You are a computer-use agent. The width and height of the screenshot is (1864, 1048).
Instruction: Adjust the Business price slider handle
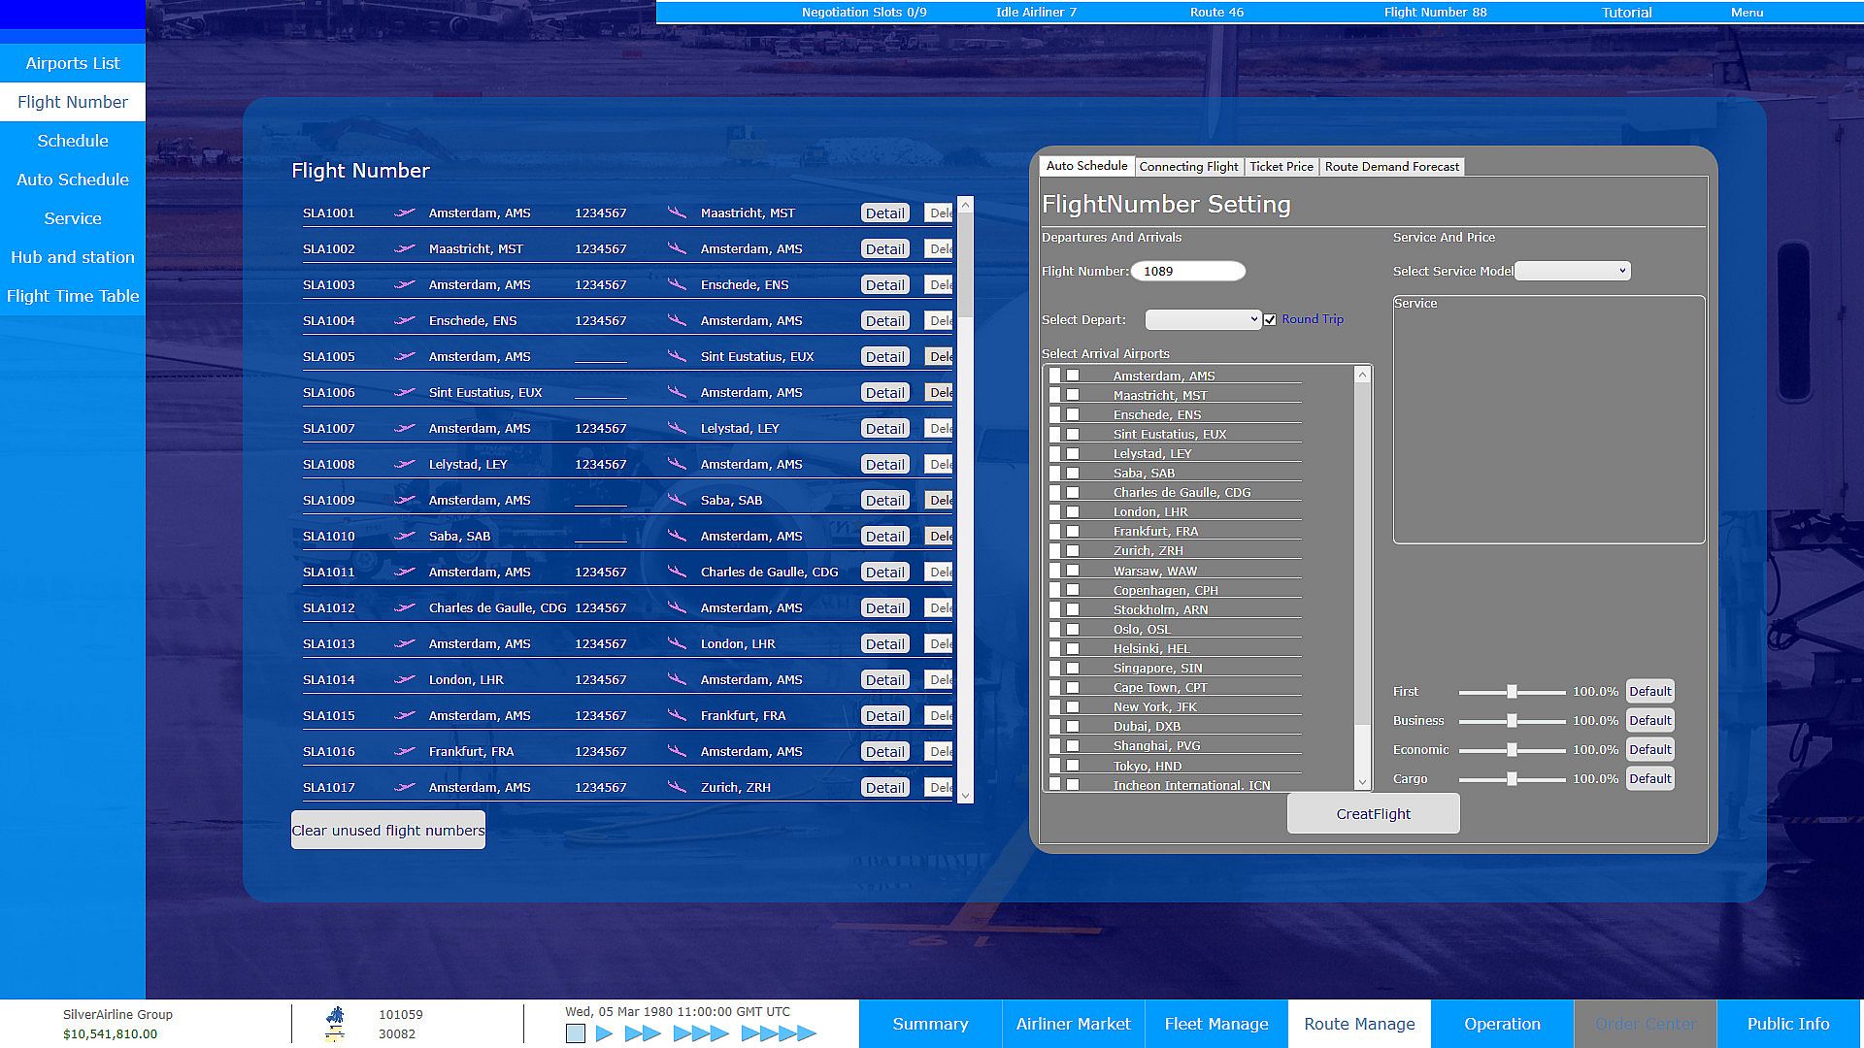click(x=1512, y=721)
